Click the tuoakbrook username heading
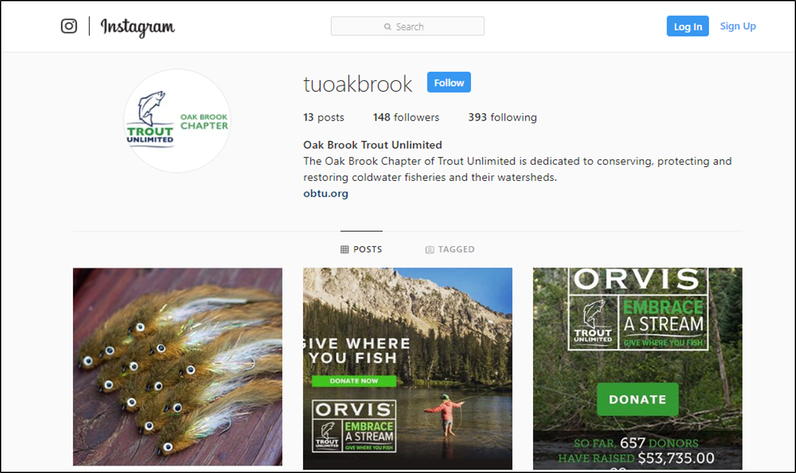The width and height of the screenshot is (796, 473). pyautogui.click(x=358, y=84)
